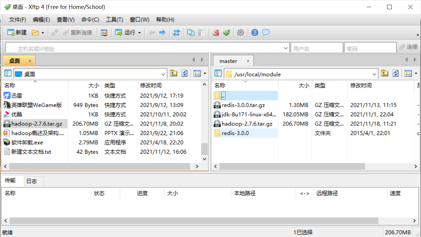Open the 文件(F) menu
The width and height of the screenshot is (421, 237).
point(18,20)
